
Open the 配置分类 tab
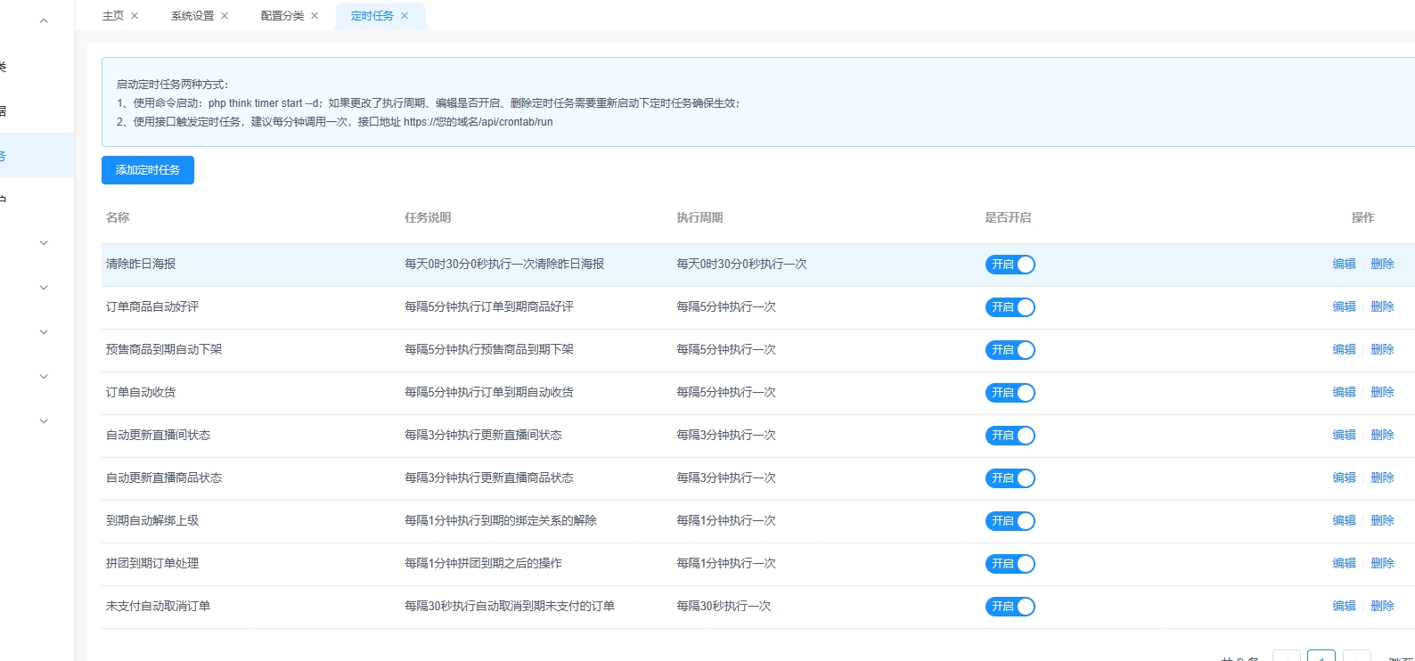pos(282,16)
